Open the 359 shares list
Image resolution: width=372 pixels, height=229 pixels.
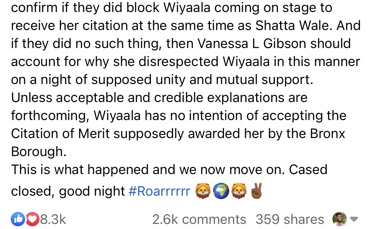(x=290, y=219)
